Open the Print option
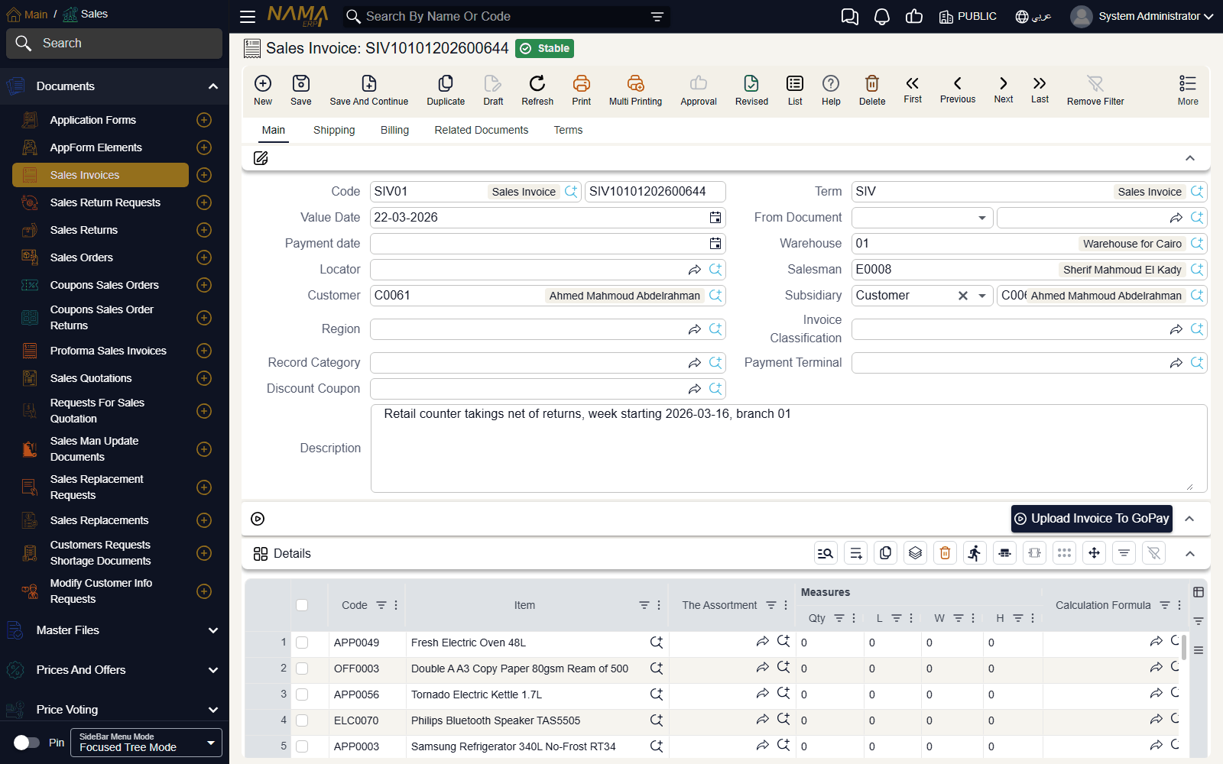 582,90
